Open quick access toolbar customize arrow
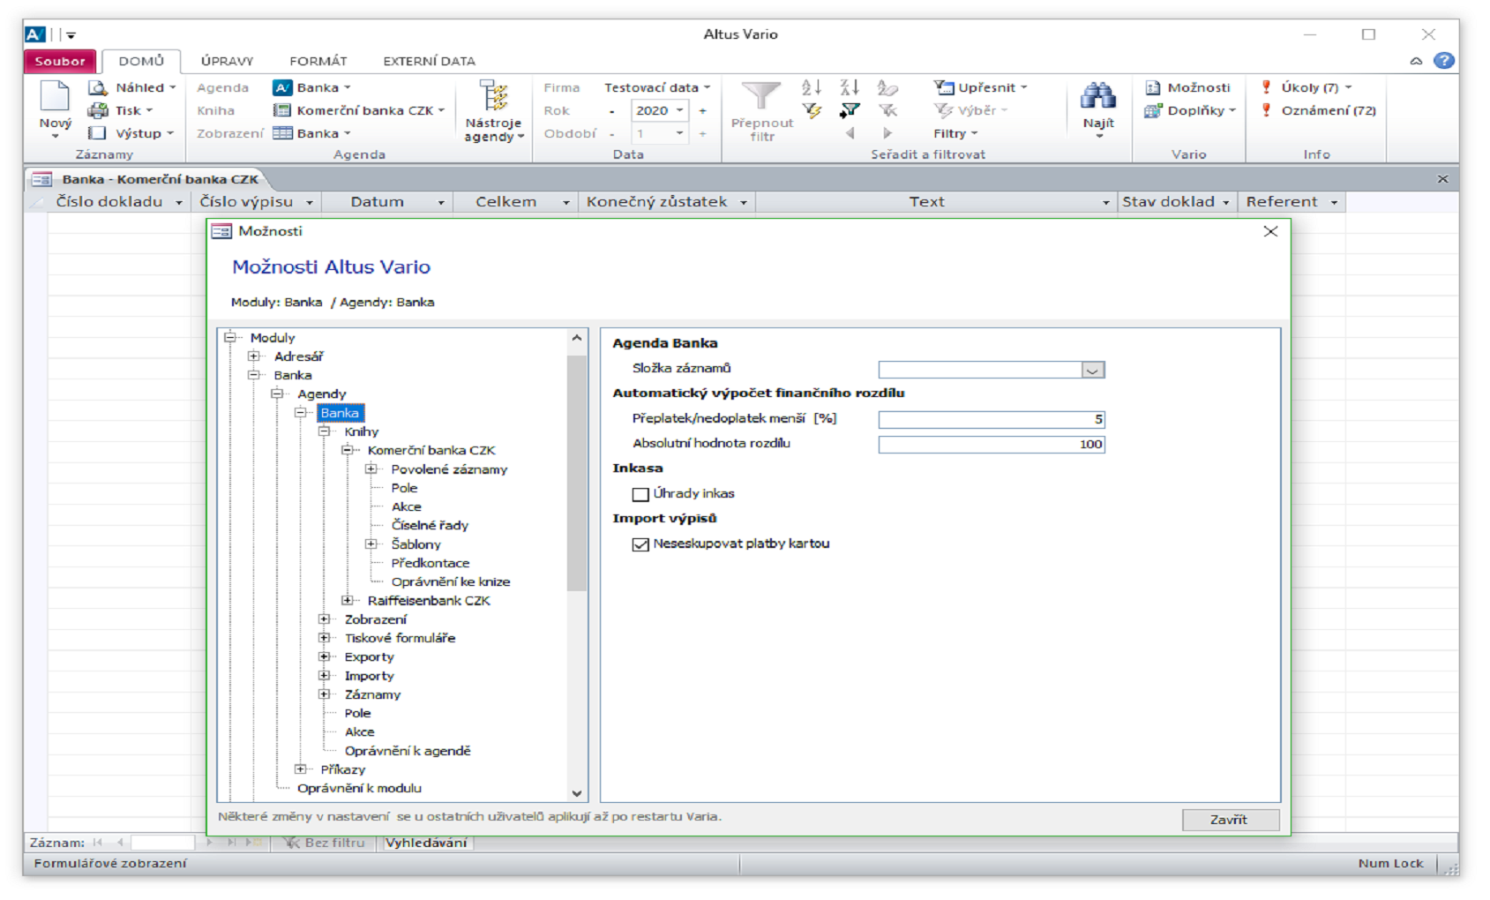The height and width of the screenshot is (900, 1490). [71, 35]
